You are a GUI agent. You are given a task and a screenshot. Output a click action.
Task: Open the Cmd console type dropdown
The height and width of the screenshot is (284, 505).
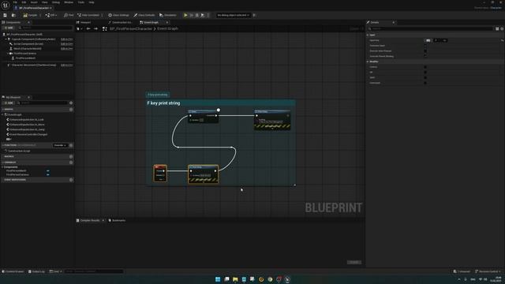(x=55, y=271)
